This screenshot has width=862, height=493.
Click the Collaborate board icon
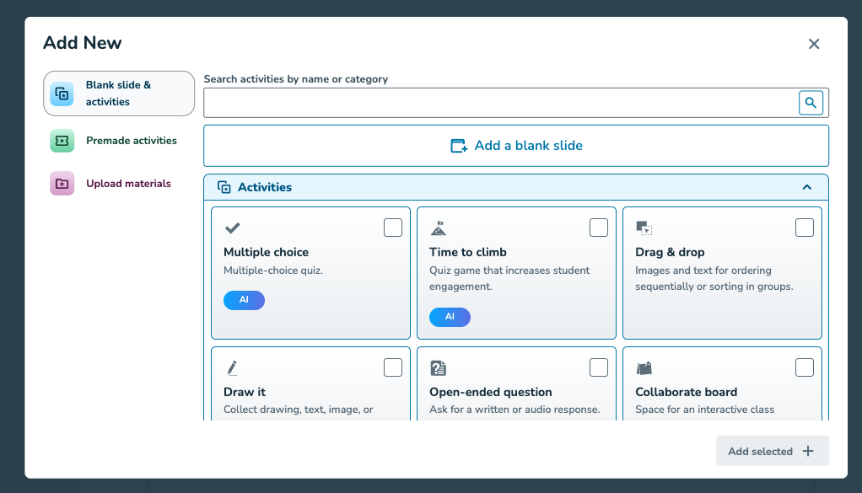pos(644,367)
